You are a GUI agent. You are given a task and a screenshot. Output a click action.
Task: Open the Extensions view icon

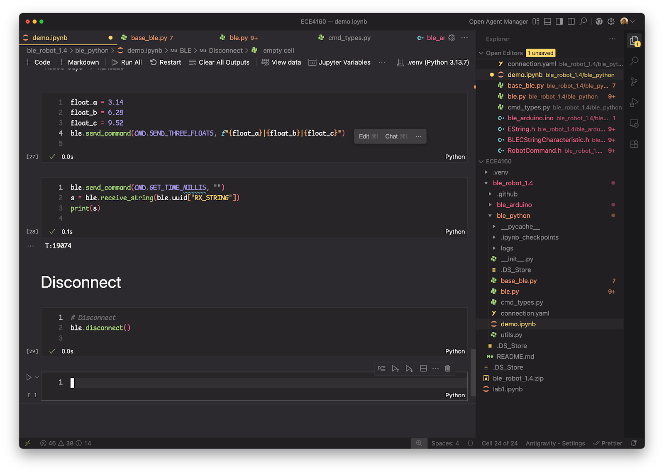[634, 144]
